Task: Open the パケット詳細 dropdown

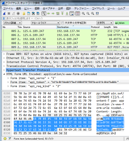Action: [x=12, y=23]
